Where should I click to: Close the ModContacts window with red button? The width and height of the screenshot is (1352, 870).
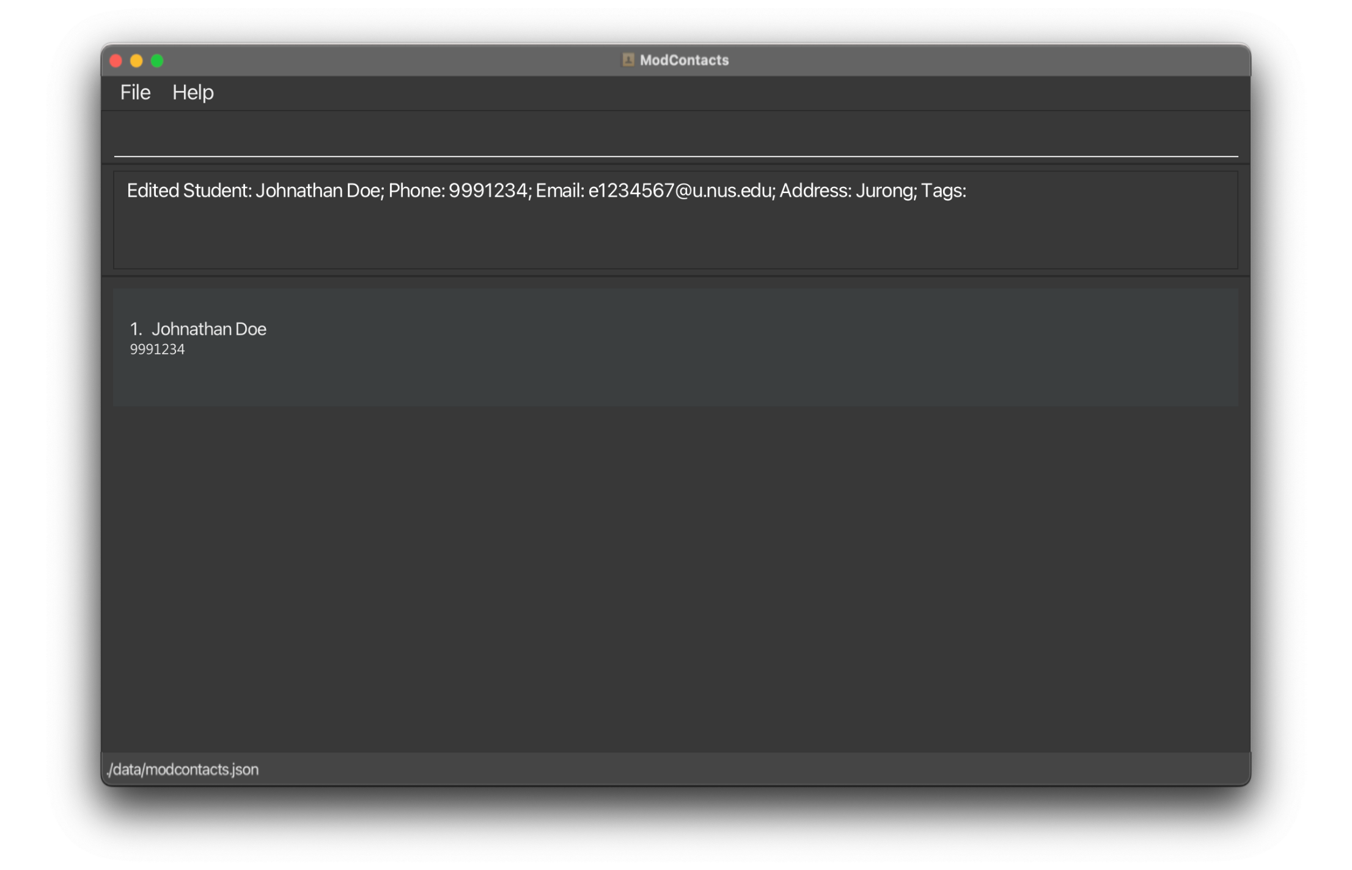point(116,60)
